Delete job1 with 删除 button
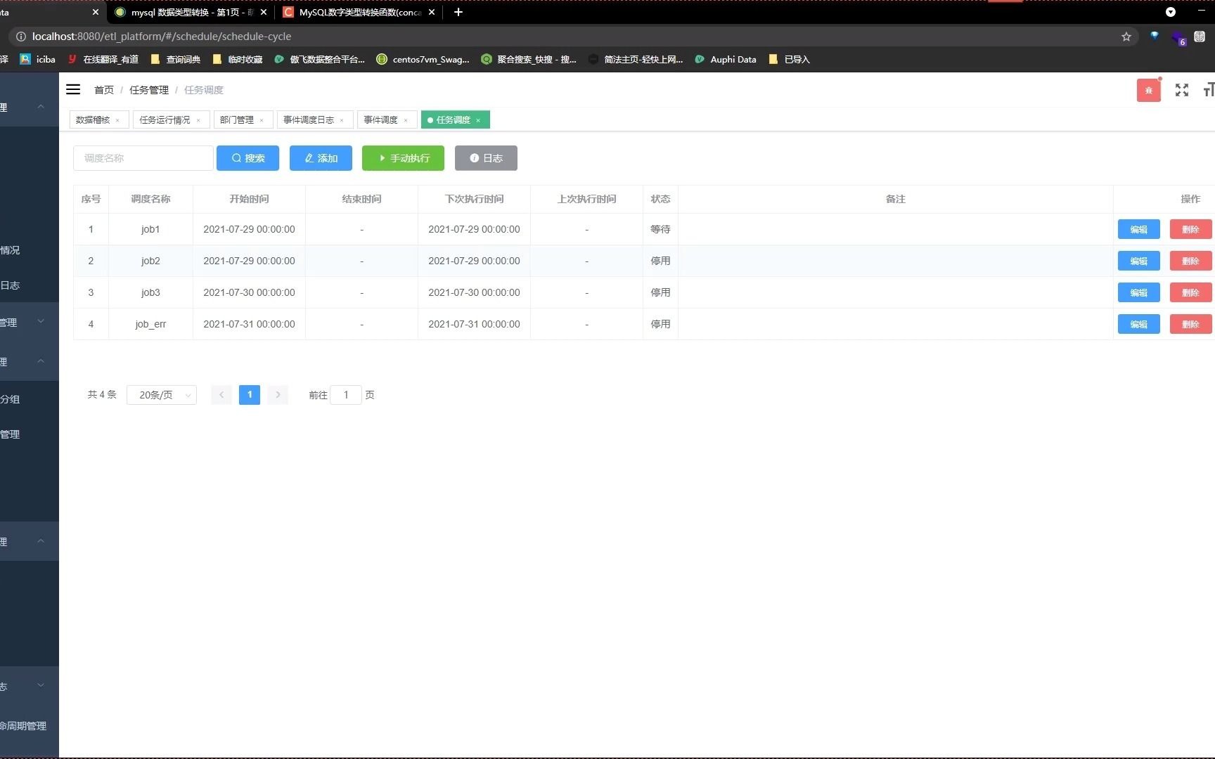Viewport: 1215px width, 759px height. coord(1190,229)
